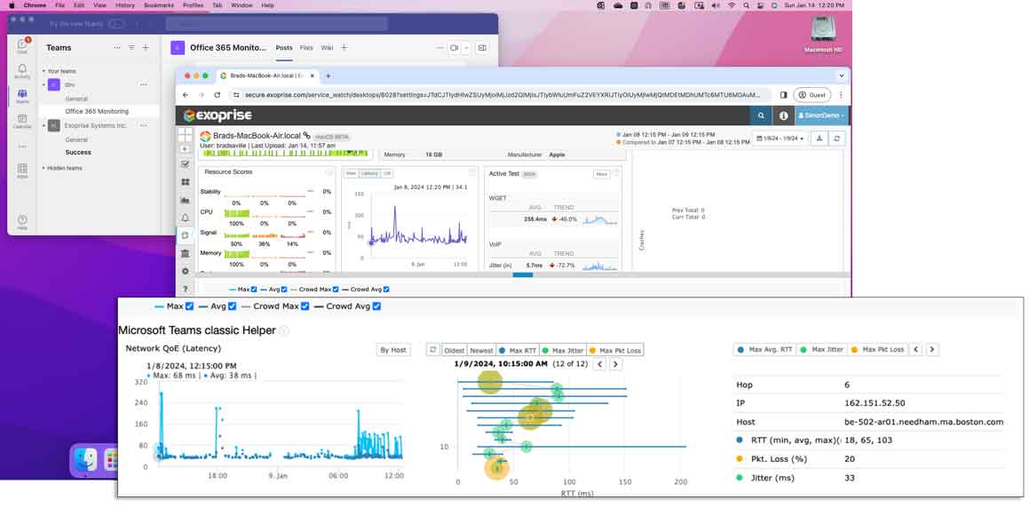The image size is (1029, 508).
Task: Uncheck the Max checkbox in the enlarged inset
Action: 190,306
